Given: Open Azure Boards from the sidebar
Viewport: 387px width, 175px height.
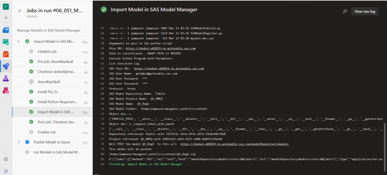Looking at the screenshot, I should (6, 30).
